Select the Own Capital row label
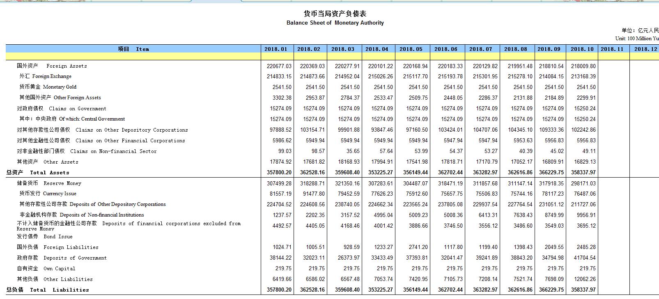The height and width of the screenshot is (299, 659). click(x=46, y=269)
